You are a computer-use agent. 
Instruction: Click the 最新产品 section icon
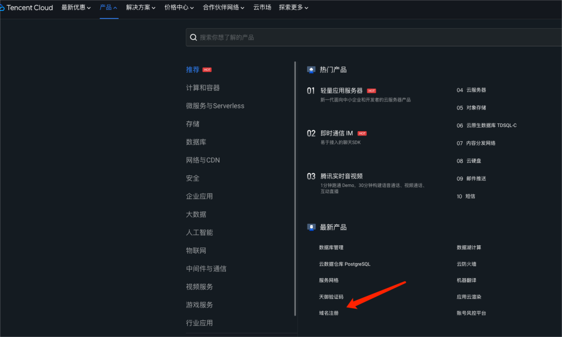(311, 227)
